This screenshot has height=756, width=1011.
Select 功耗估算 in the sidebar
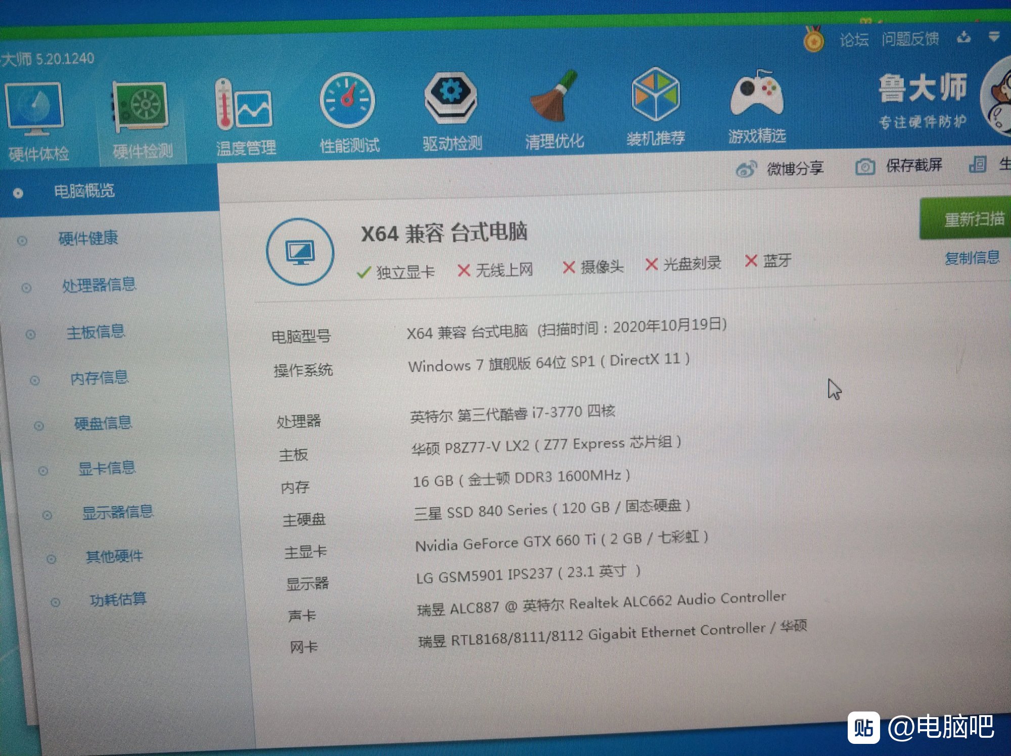[x=118, y=599]
